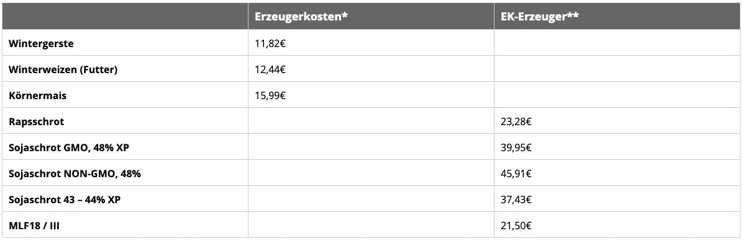Click the 23,28€ Rapsschrot price
The height and width of the screenshot is (241, 743).
pyautogui.click(x=516, y=121)
